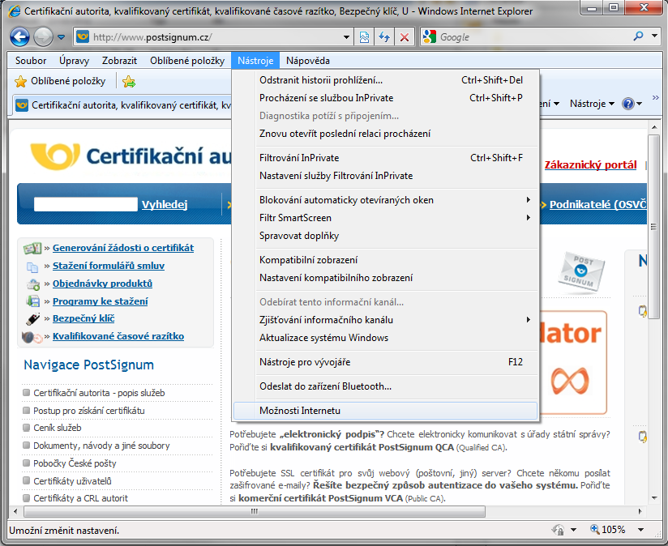
Task: Open the Nápověda menu
Action: [x=307, y=61]
